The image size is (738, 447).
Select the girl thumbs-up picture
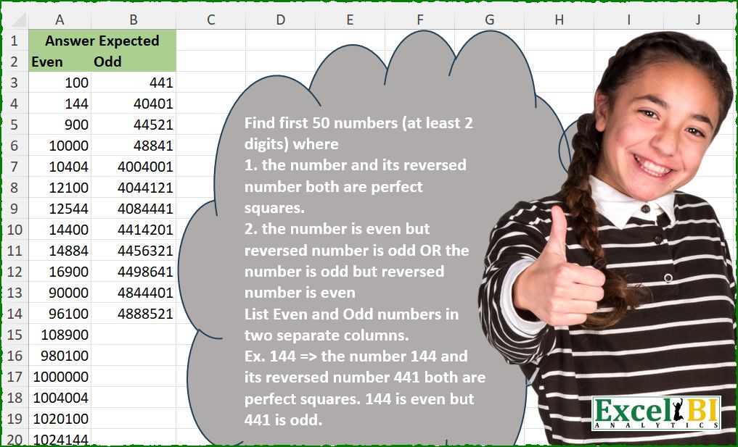click(x=607, y=238)
